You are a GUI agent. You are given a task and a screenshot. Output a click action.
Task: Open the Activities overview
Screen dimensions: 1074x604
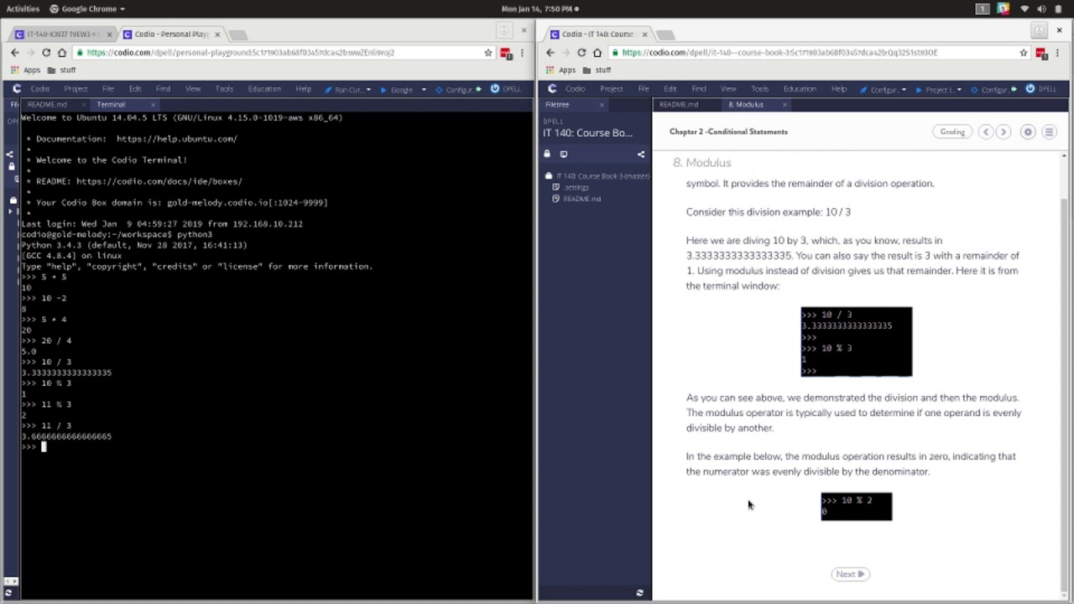point(23,8)
